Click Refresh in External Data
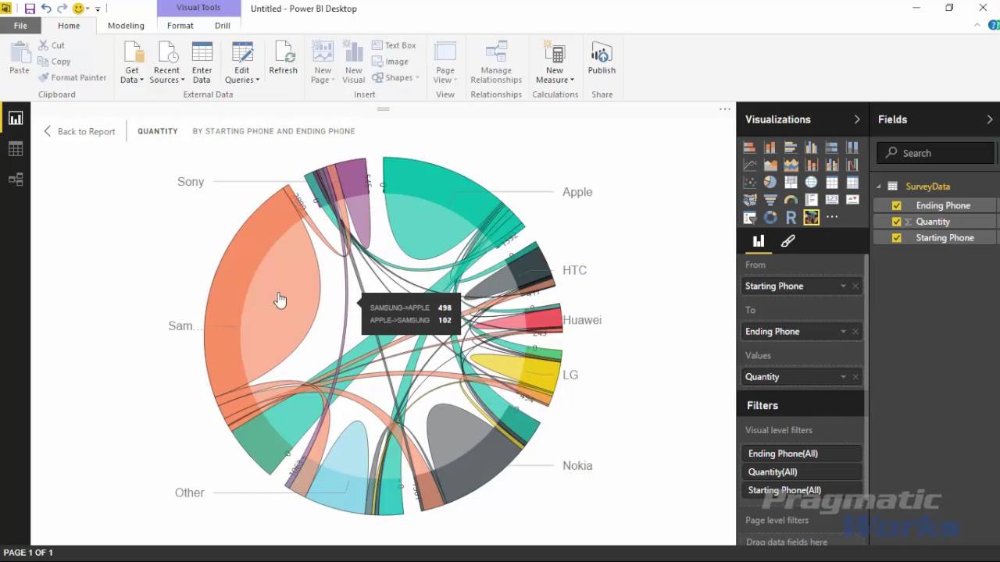Screen dimensions: 1000x562 click(283, 59)
